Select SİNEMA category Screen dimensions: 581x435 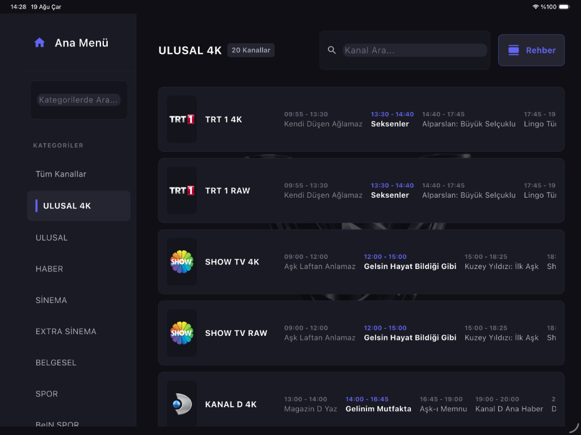[51, 300]
